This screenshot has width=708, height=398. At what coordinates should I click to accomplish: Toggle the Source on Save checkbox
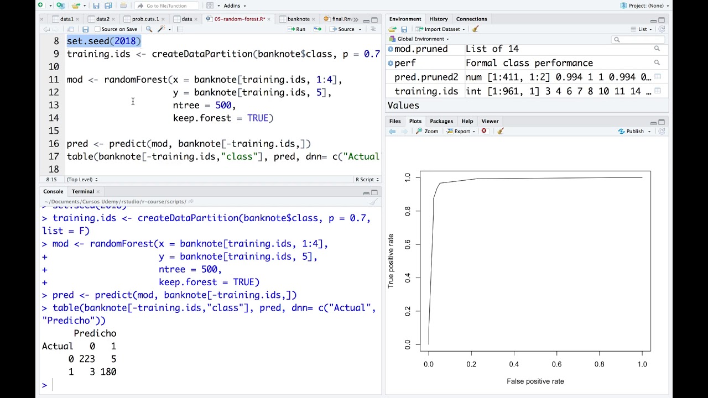pyautogui.click(x=98, y=29)
